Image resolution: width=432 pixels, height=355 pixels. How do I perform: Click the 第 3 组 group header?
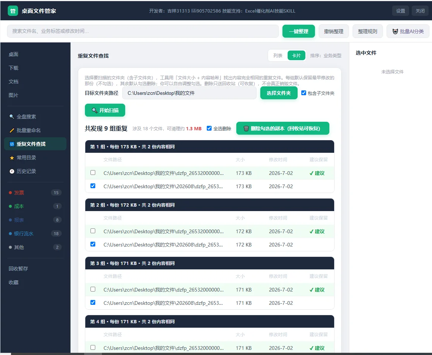[x=210, y=263]
